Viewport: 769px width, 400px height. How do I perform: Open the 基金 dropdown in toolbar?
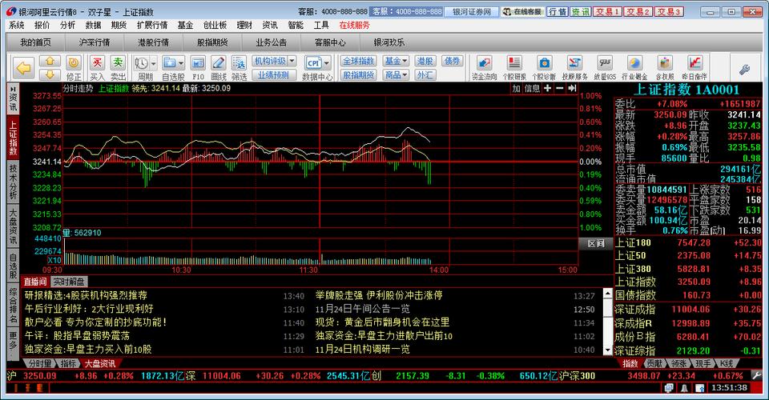coord(397,61)
